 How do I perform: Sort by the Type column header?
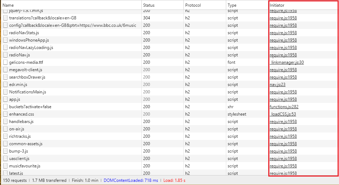[247, 5]
